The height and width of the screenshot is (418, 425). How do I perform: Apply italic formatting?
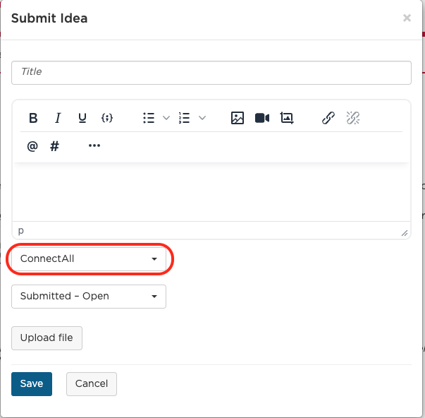(x=58, y=118)
